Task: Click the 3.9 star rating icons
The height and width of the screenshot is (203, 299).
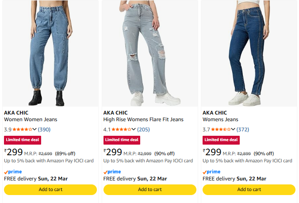Action: (22, 130)
